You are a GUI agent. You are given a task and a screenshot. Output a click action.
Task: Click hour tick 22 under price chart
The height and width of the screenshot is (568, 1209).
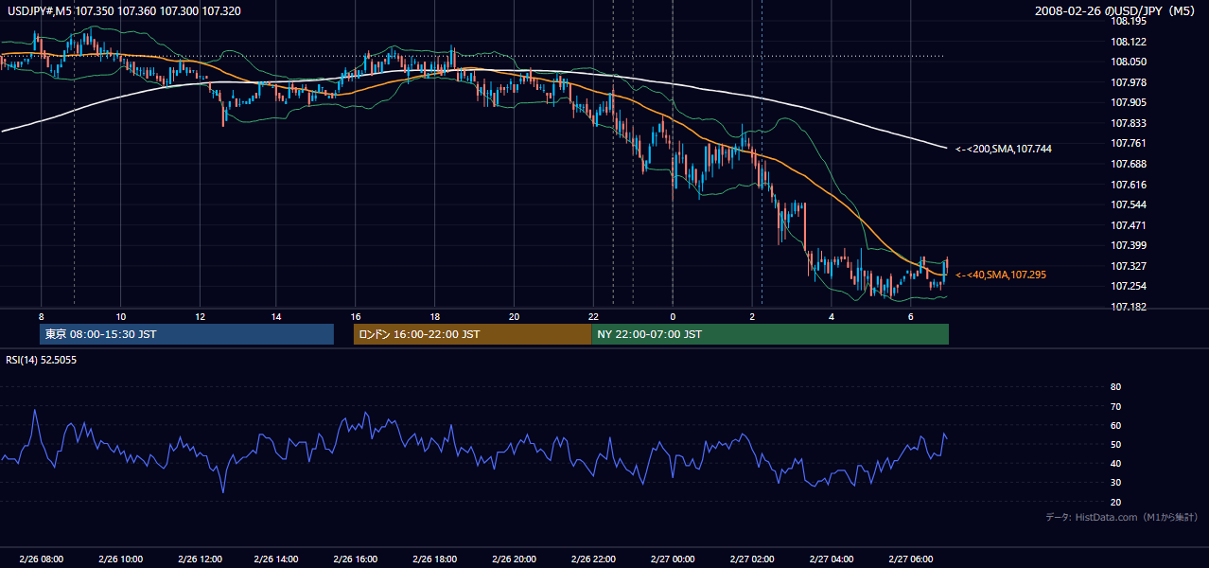pyautogui.click(x=594, y=316)
